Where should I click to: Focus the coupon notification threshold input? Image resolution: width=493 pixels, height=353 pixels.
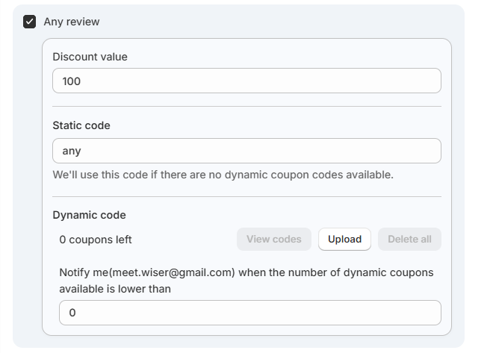[249, 313]
